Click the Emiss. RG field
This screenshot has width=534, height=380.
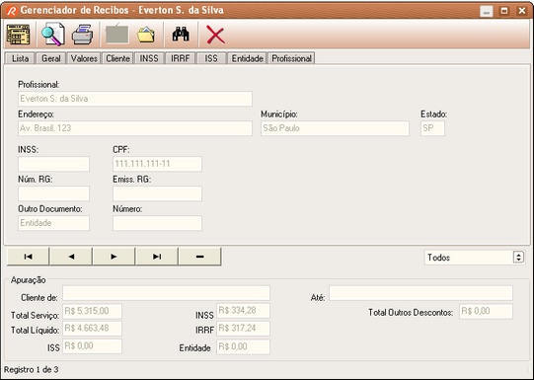coord(157,193)
